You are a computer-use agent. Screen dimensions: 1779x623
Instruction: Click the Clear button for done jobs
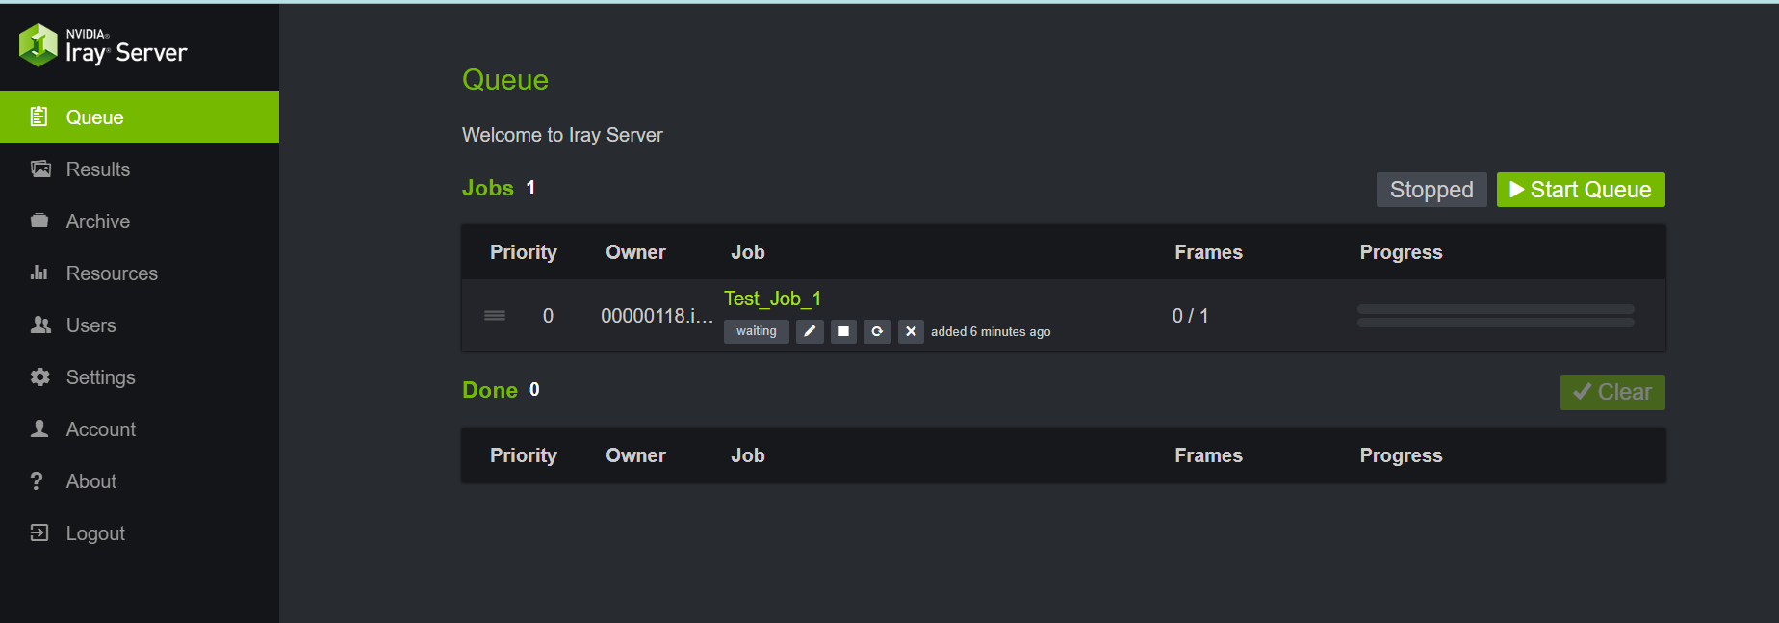[x=1611, y=392]
